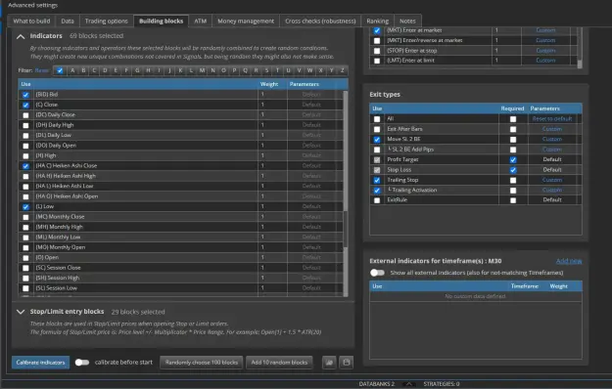The height and width of the screenshot is (389, 612).
Task: Click the STRATEGIES: 0 status text
Action: pyautogui.click(x=442, y=384)
